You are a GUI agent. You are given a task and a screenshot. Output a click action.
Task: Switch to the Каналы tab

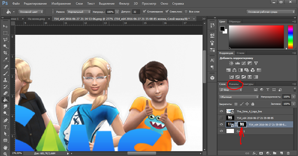[x=234, y=84]
